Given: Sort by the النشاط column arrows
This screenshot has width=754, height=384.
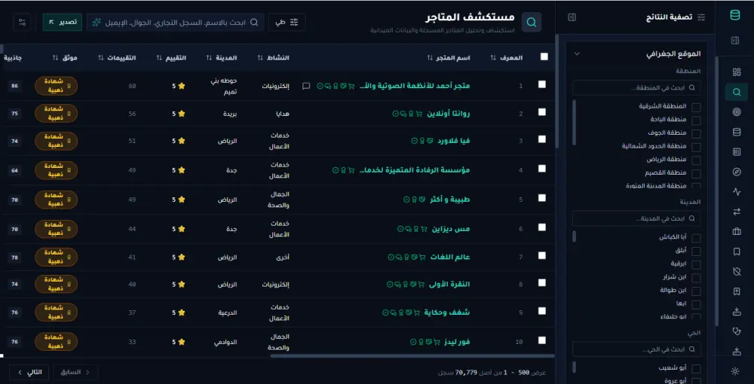Looking at the screenshot, I should 260,57.
